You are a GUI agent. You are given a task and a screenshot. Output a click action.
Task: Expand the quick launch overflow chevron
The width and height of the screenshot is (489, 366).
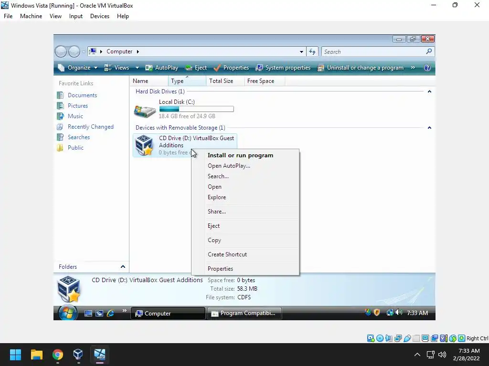coord(125,311)
